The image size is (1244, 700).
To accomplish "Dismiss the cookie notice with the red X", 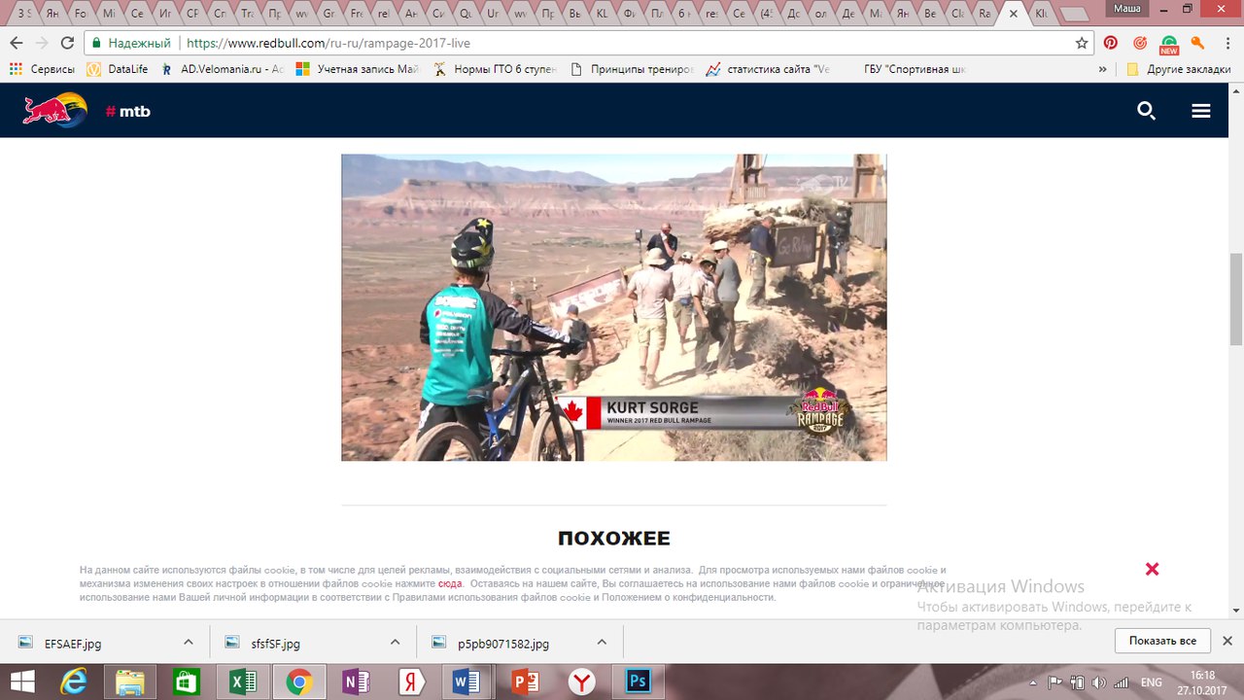I will (x=1152, y=569).
